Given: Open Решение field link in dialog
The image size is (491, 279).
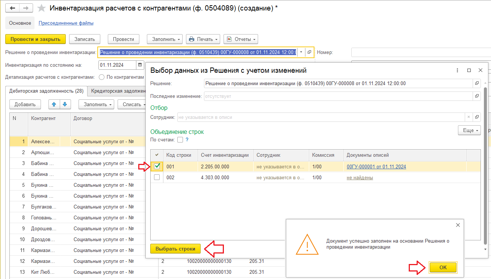Looking at the screenshot, I should 477,83.
